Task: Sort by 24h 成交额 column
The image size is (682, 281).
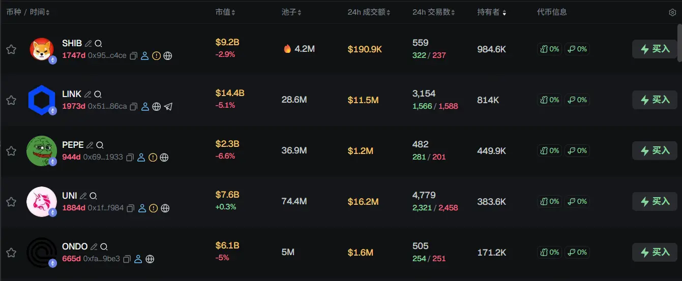Action: (x=369, y=12)
